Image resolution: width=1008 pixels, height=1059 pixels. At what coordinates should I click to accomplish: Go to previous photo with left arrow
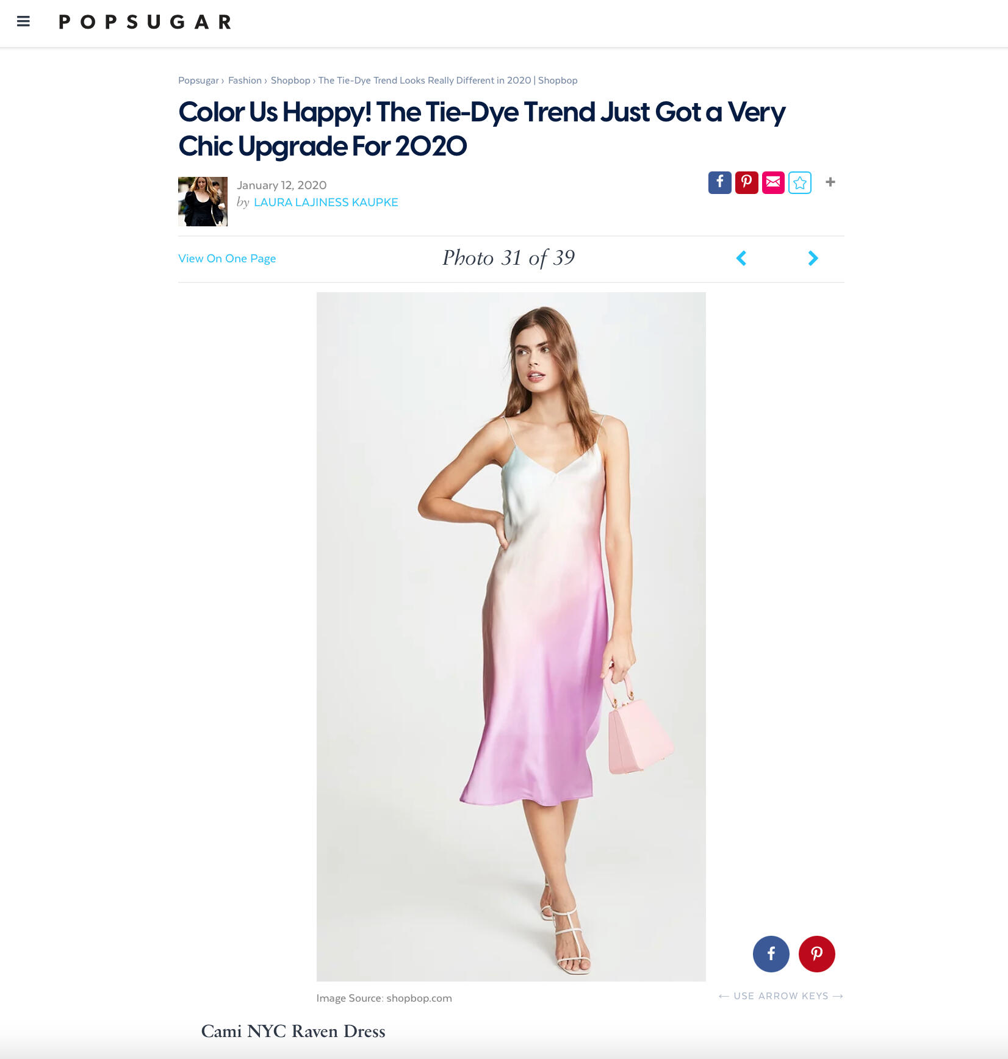click(x=741, y=258)
